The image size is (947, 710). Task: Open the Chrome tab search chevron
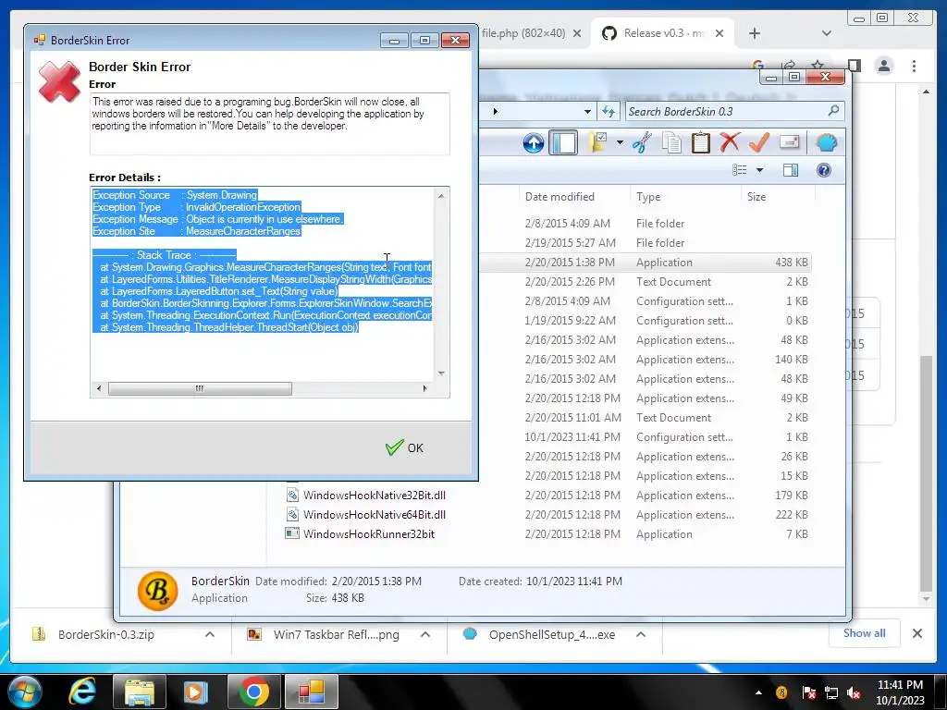point(826,34)
